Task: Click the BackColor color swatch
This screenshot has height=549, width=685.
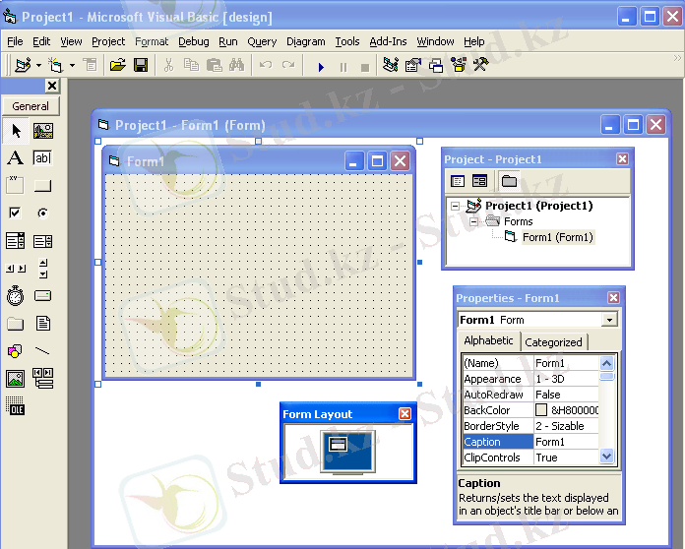Action: point(541,410)
